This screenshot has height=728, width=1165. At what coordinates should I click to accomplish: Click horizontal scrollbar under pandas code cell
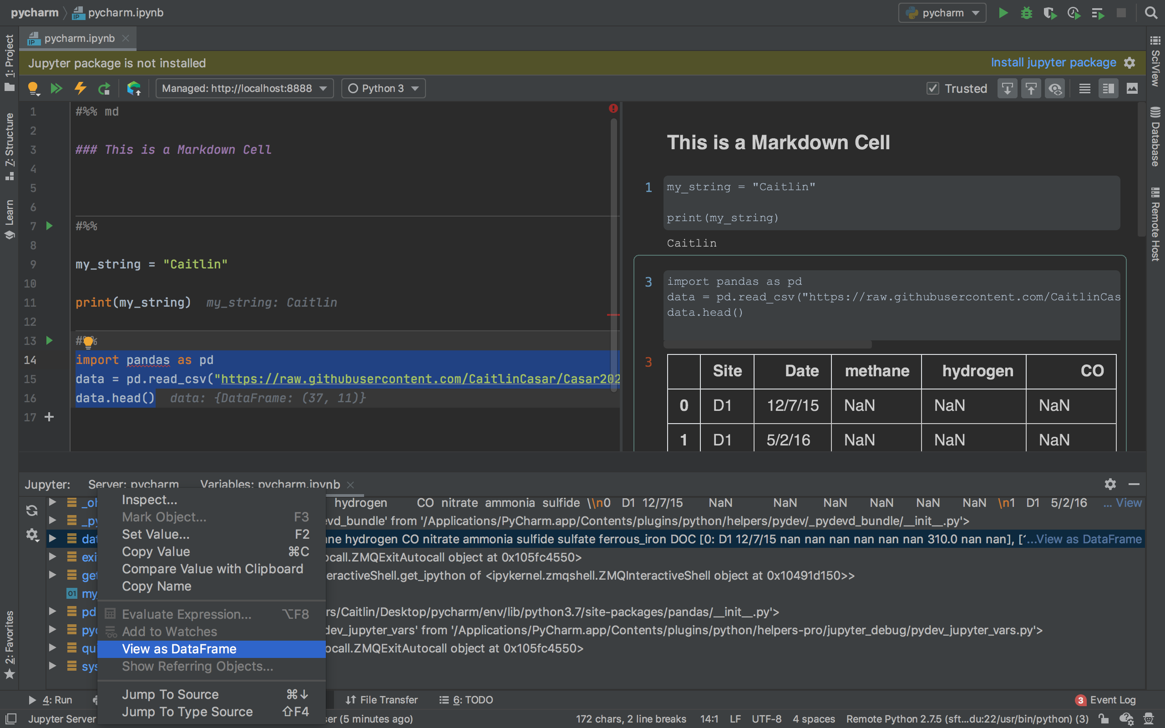[x=768, y=345]
